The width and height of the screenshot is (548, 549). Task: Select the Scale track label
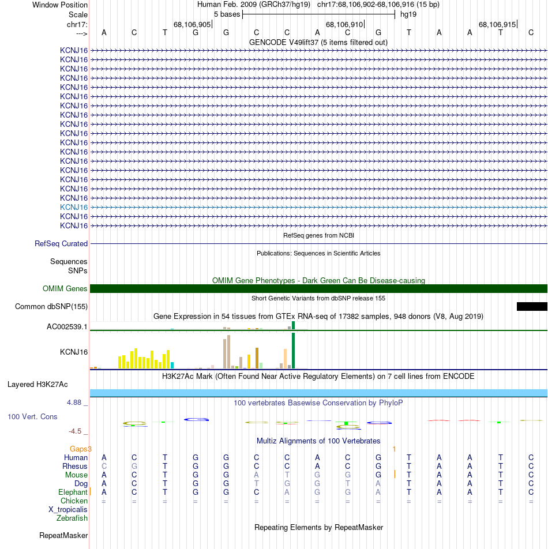(78, 15)
